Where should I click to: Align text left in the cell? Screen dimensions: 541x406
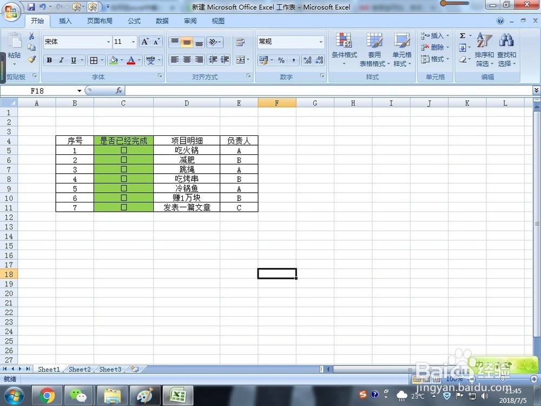pos(175,60)
